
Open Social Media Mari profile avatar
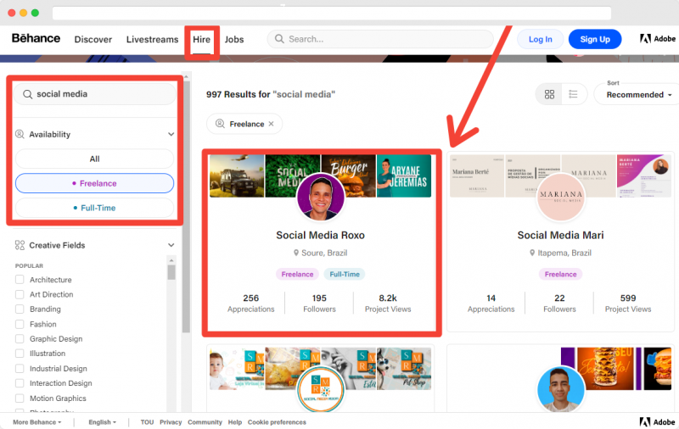pos(561,198)
